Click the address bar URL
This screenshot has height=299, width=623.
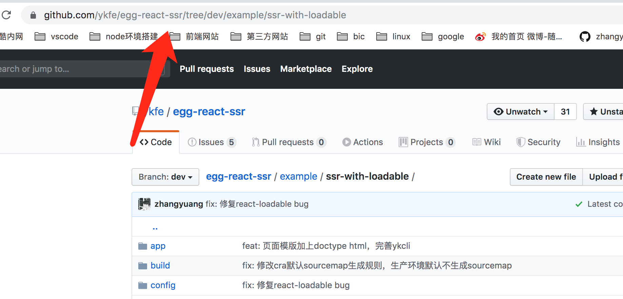pyautogui.click(x=195, y=15)
